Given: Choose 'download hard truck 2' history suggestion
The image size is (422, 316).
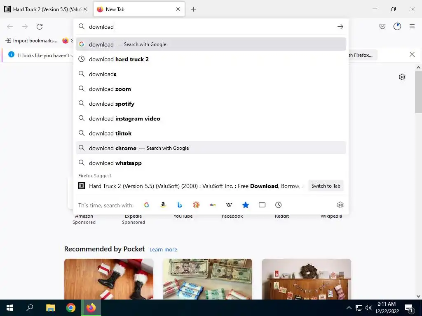Looking at the screenshot, I should [x=211, y=59].
